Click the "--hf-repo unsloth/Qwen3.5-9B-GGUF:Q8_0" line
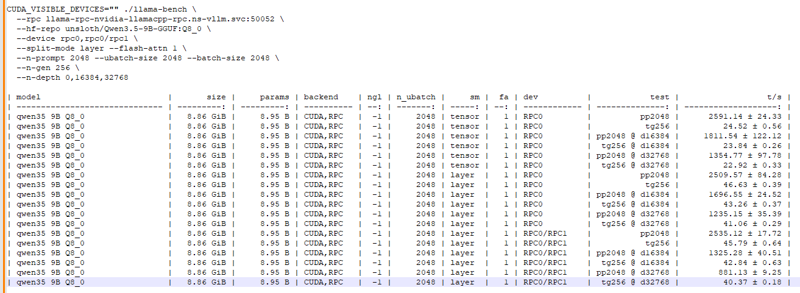Image resolution: width=800 pixels, height=293 pixels. tap(114, 29)
